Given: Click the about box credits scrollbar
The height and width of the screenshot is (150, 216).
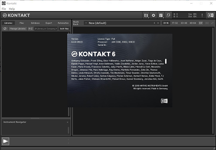Looking at the screenshot, I should coord(166,61).
